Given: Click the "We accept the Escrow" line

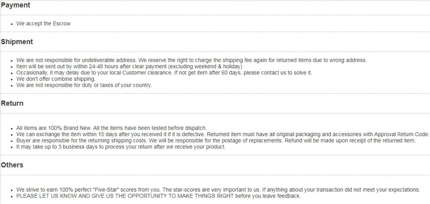Looking at the screenshot, I should tap(43, 24).
